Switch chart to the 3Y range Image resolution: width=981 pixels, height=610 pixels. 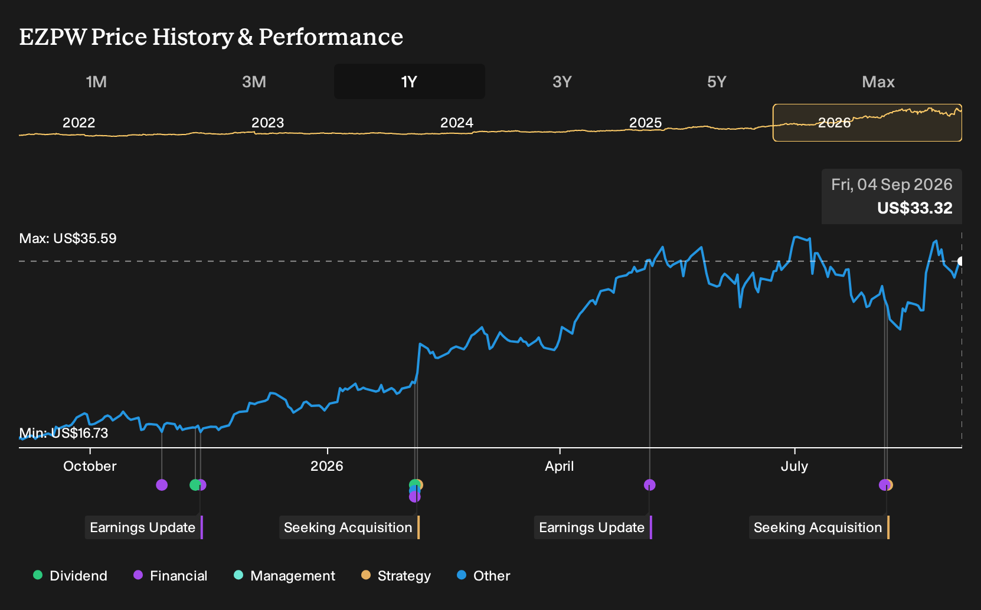click(562, 81)
